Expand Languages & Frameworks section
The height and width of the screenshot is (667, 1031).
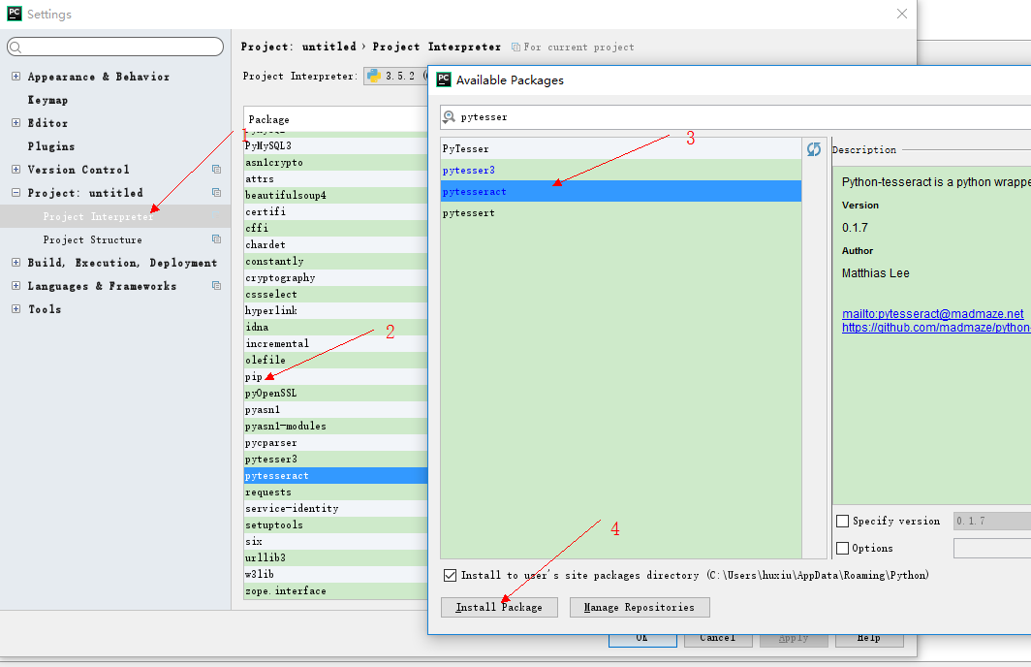tap(16, 285)
